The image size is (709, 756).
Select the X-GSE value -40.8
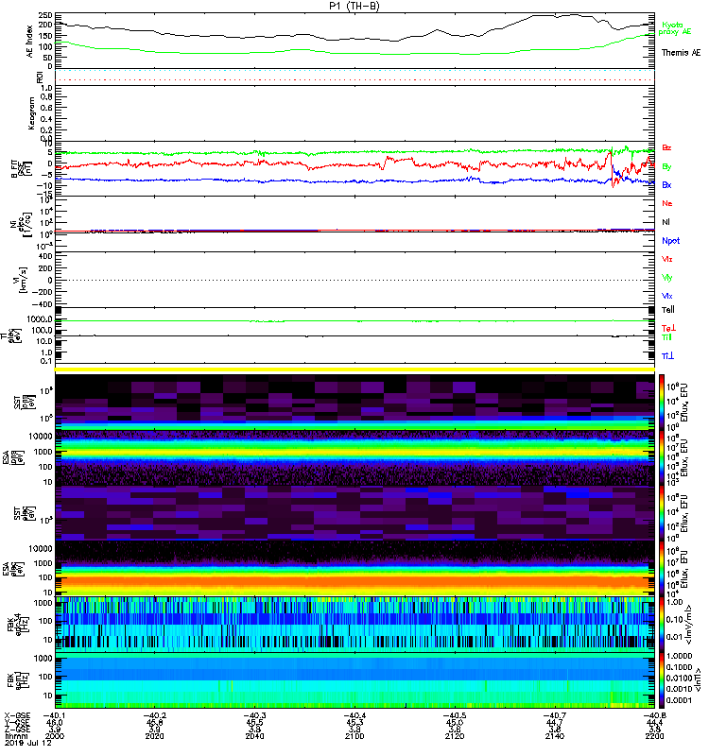654,715
